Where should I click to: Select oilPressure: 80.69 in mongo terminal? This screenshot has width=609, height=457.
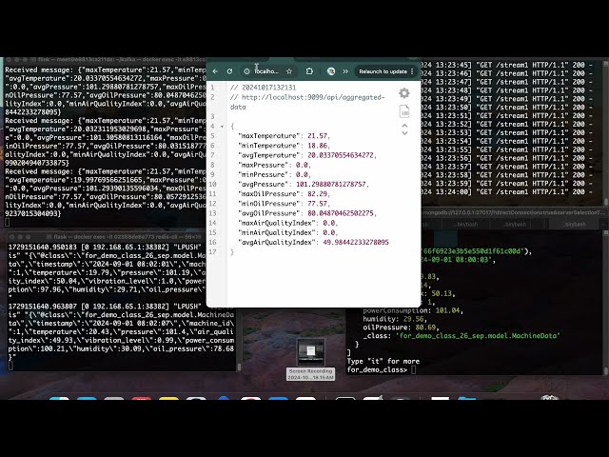point(401,328)
